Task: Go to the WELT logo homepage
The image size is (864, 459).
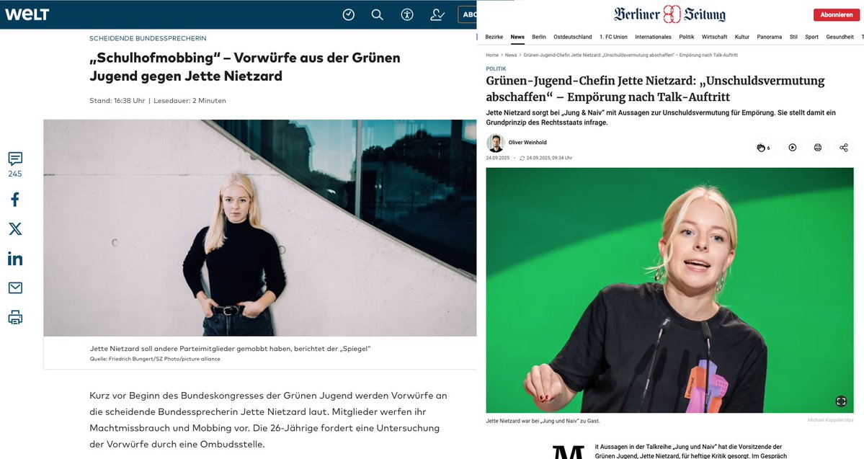Action: pyautogui.click(x=27, y=14)
